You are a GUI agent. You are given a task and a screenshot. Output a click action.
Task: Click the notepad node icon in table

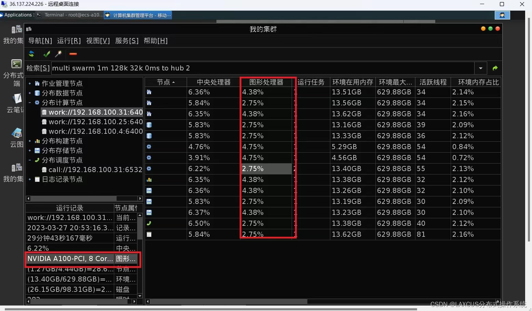point(149,234)
